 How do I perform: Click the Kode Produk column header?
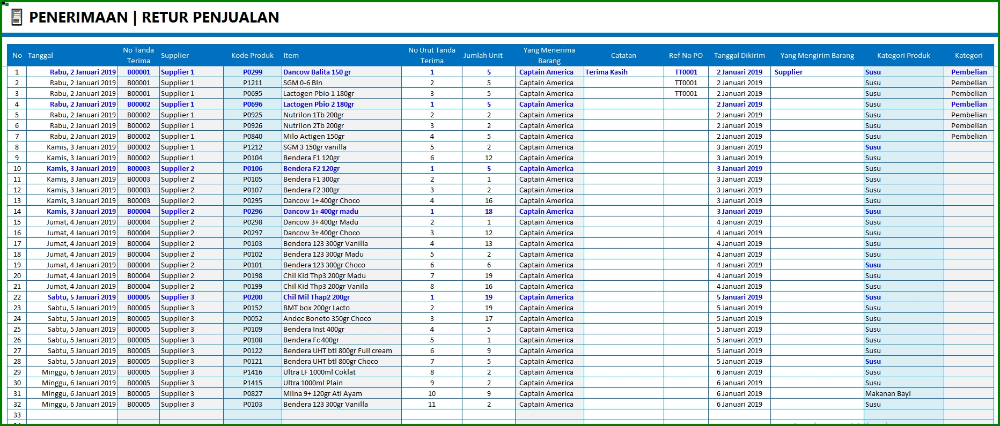pyautogui.click(x=252, y=55)
